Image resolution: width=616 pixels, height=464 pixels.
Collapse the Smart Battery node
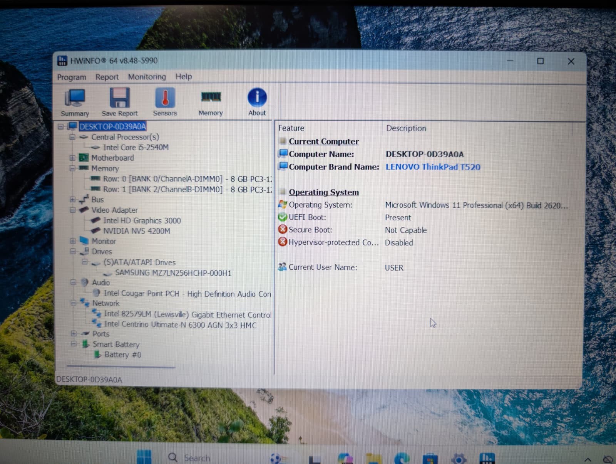click(74, 344)
